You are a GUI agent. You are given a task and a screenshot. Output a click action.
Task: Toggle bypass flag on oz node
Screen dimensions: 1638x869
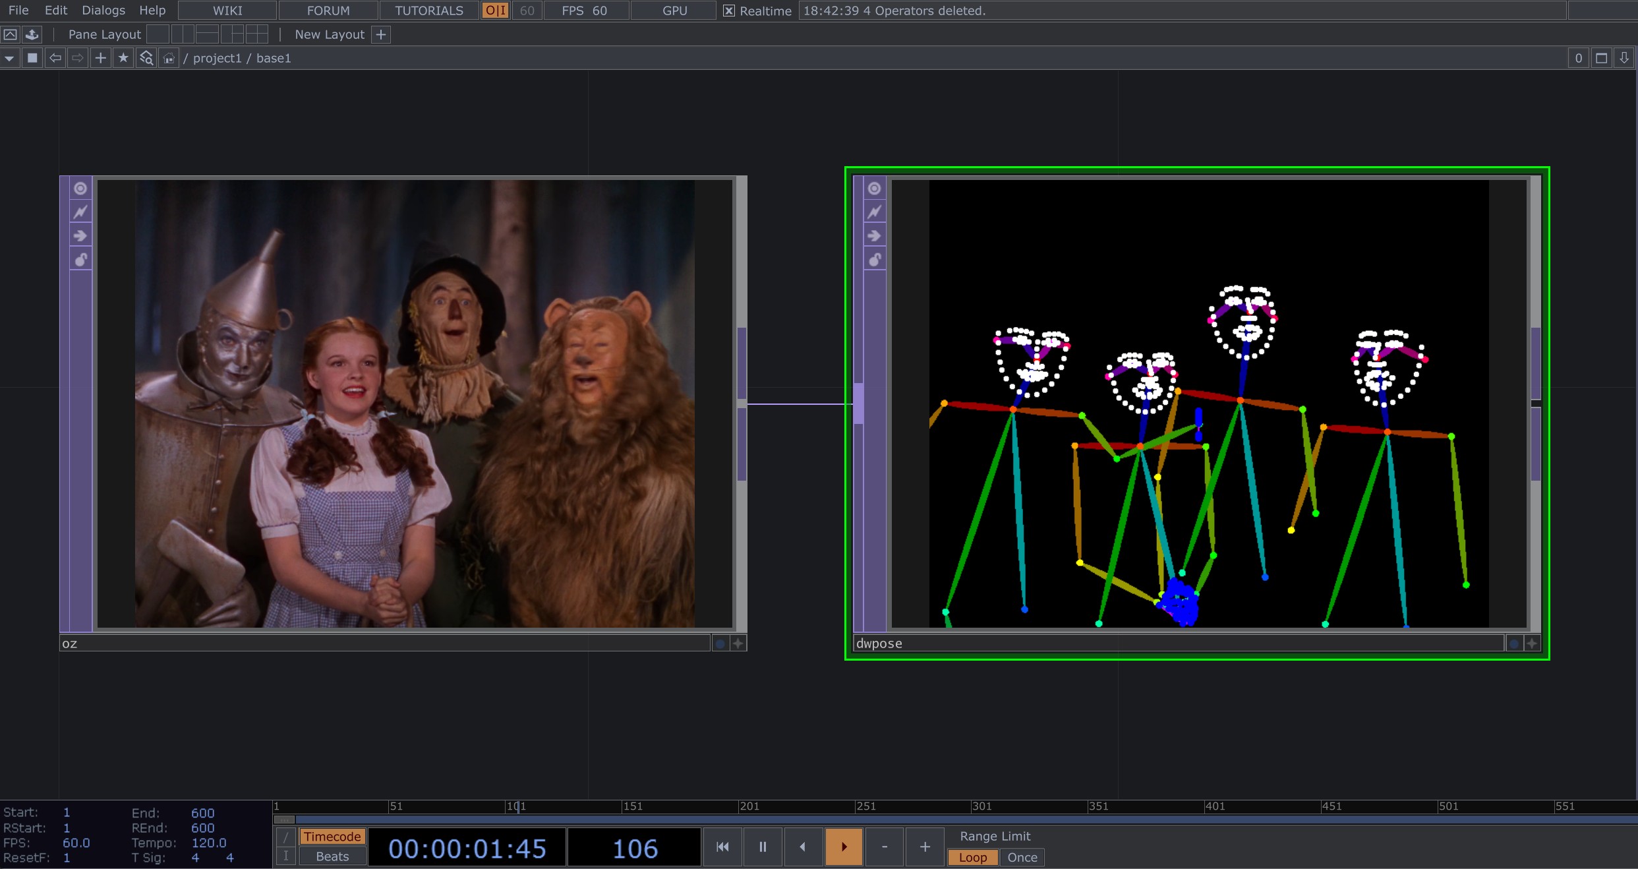[x=80, y=236]
